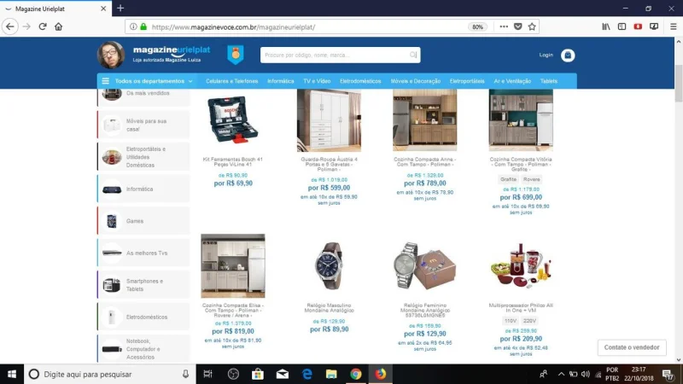Open the Firefox Library icon
The image size is (683, 384).
pyautogui.click(x=606, y=26)
